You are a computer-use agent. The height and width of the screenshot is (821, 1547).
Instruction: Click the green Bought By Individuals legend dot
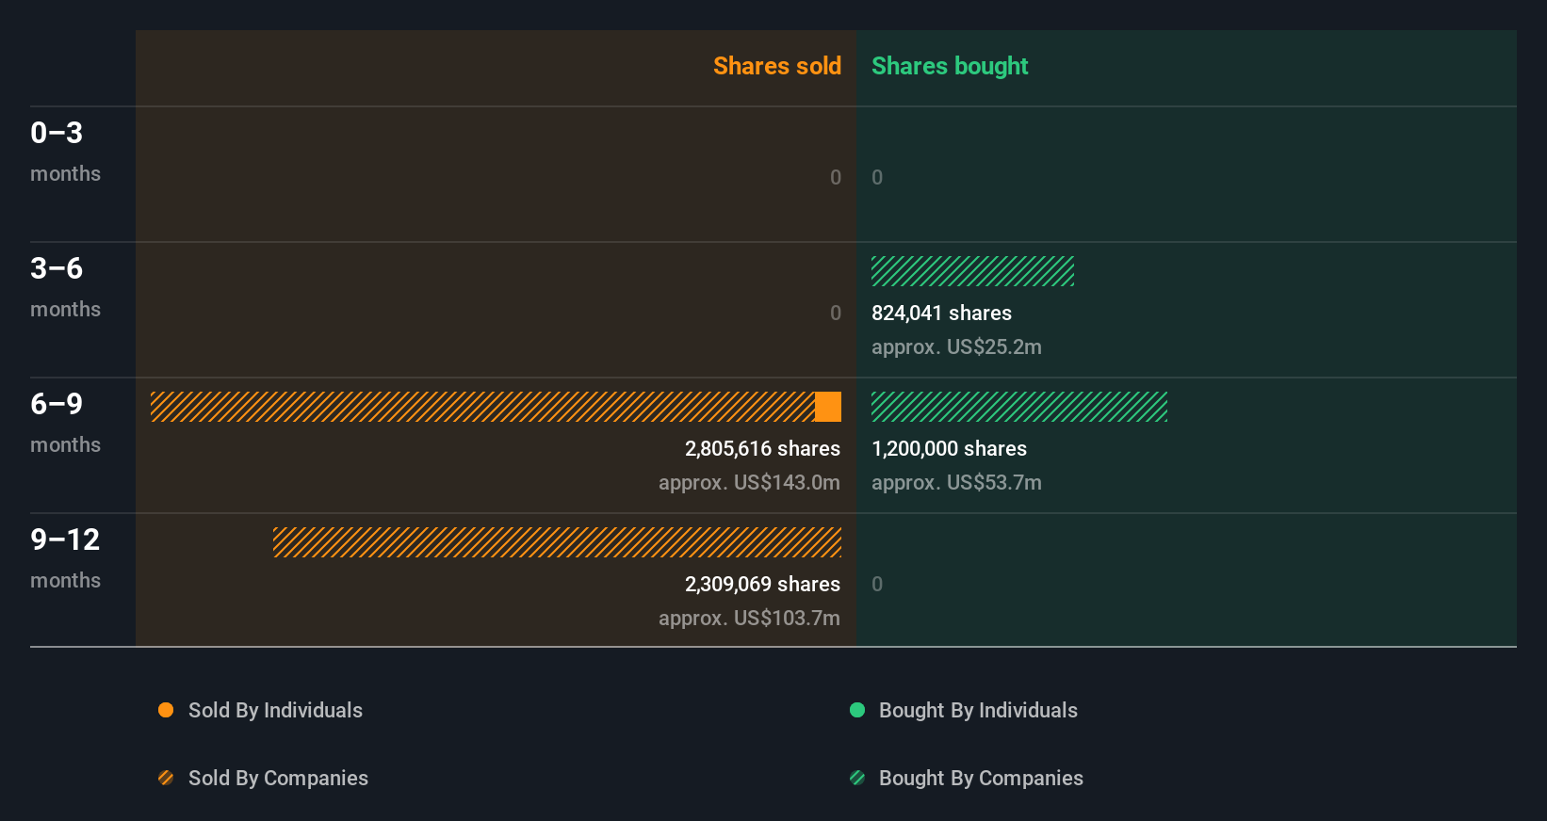[x=857, y=710]
